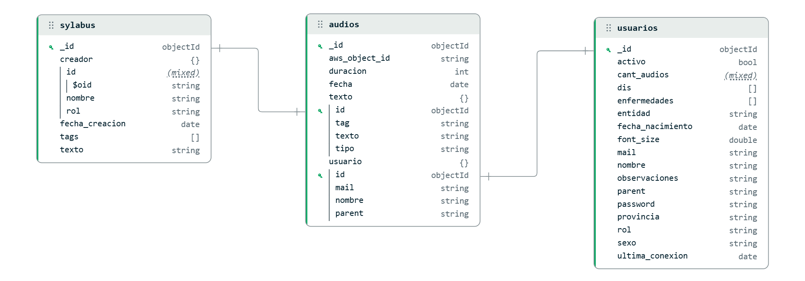Select the usuario object field in audios
The width and height of the screenshot is (805, 281).
345,161
